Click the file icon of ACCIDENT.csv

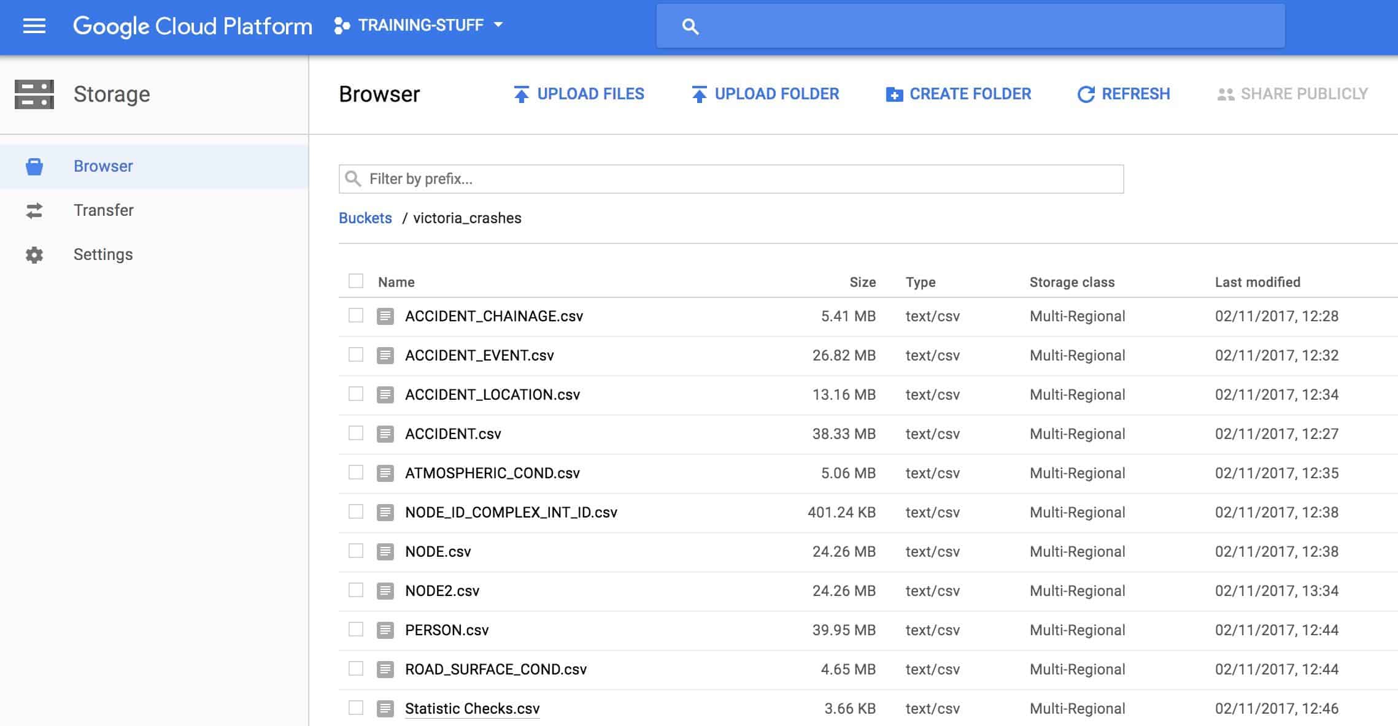385,434
